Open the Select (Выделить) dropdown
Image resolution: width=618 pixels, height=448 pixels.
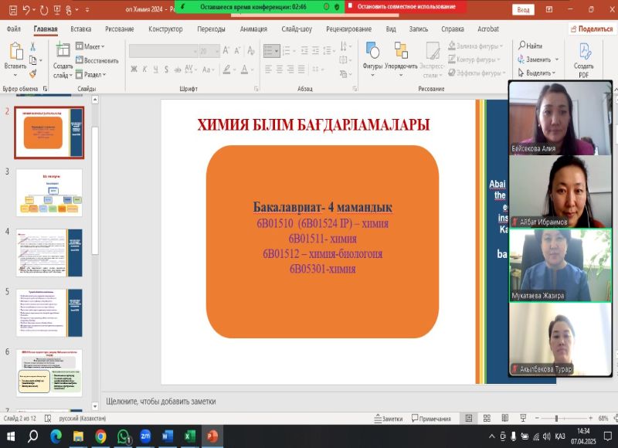tap(536, 73)
